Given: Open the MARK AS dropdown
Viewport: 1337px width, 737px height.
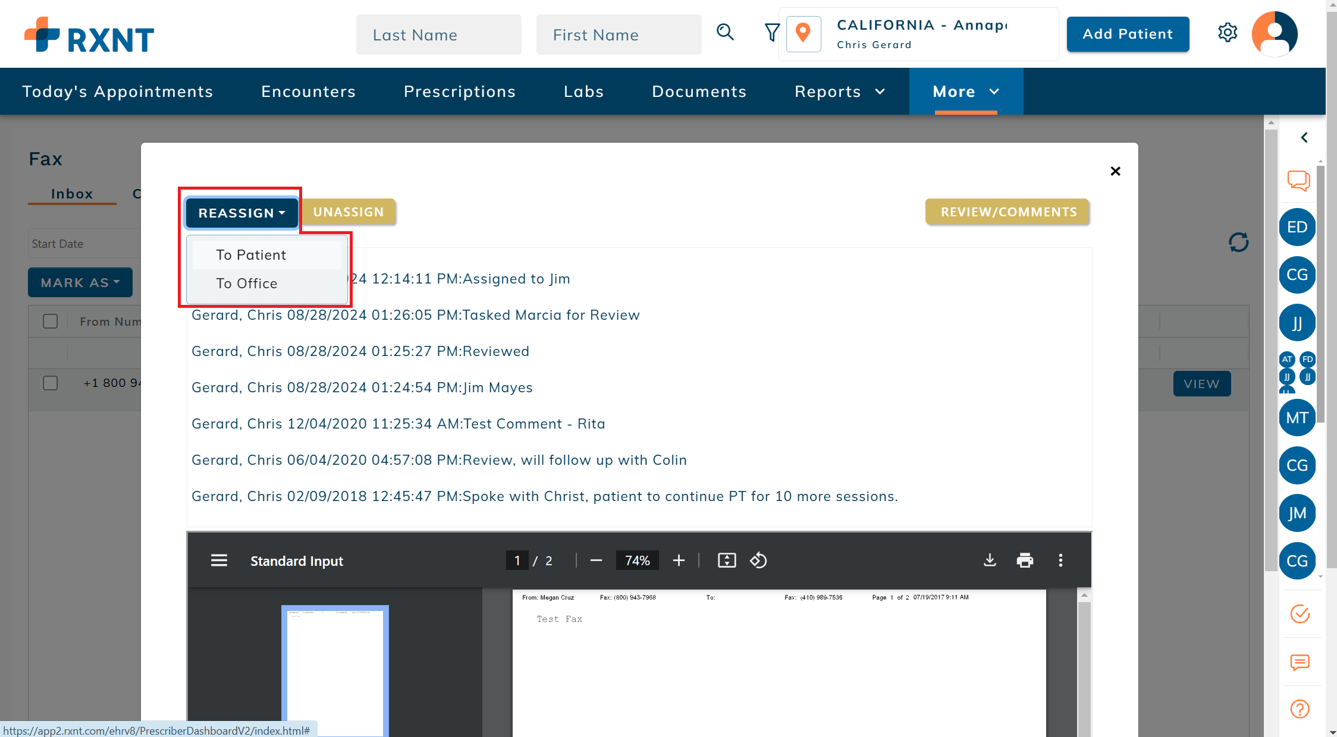Looking at the screenshot, I should 80,282.
